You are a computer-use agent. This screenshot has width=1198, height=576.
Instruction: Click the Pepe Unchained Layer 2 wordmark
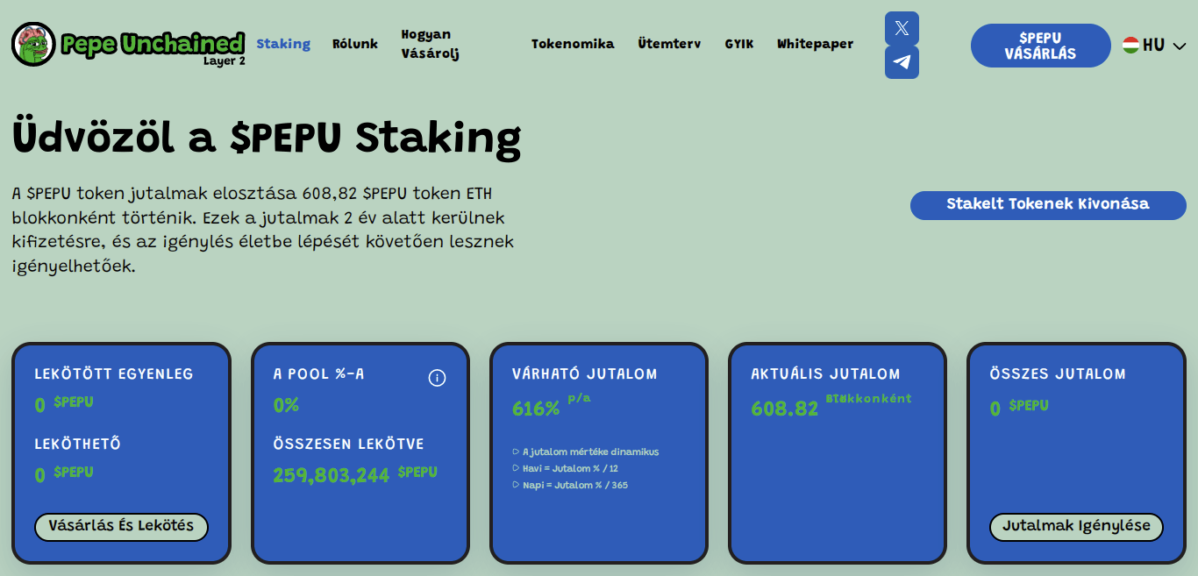pyautogui.click(x=153, y=45)
